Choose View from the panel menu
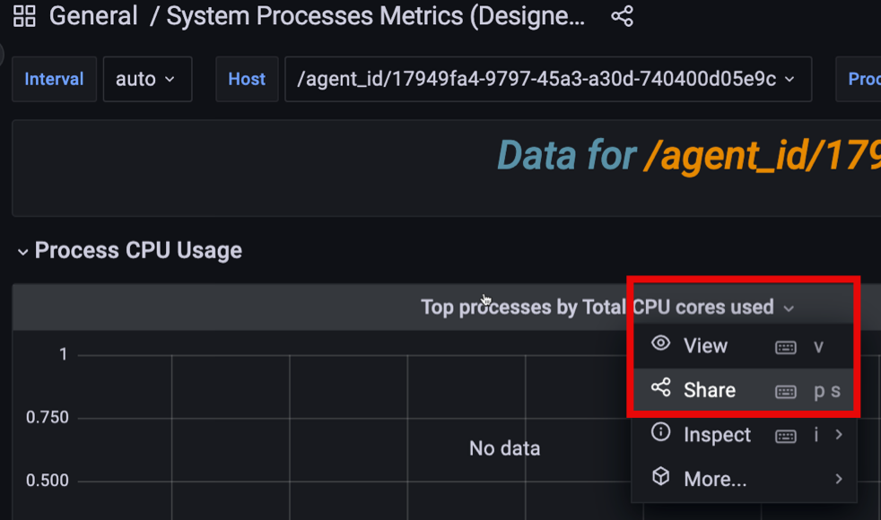 pos(705,346)
